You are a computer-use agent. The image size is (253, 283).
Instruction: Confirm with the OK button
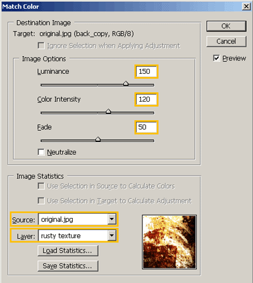[226, 26]
